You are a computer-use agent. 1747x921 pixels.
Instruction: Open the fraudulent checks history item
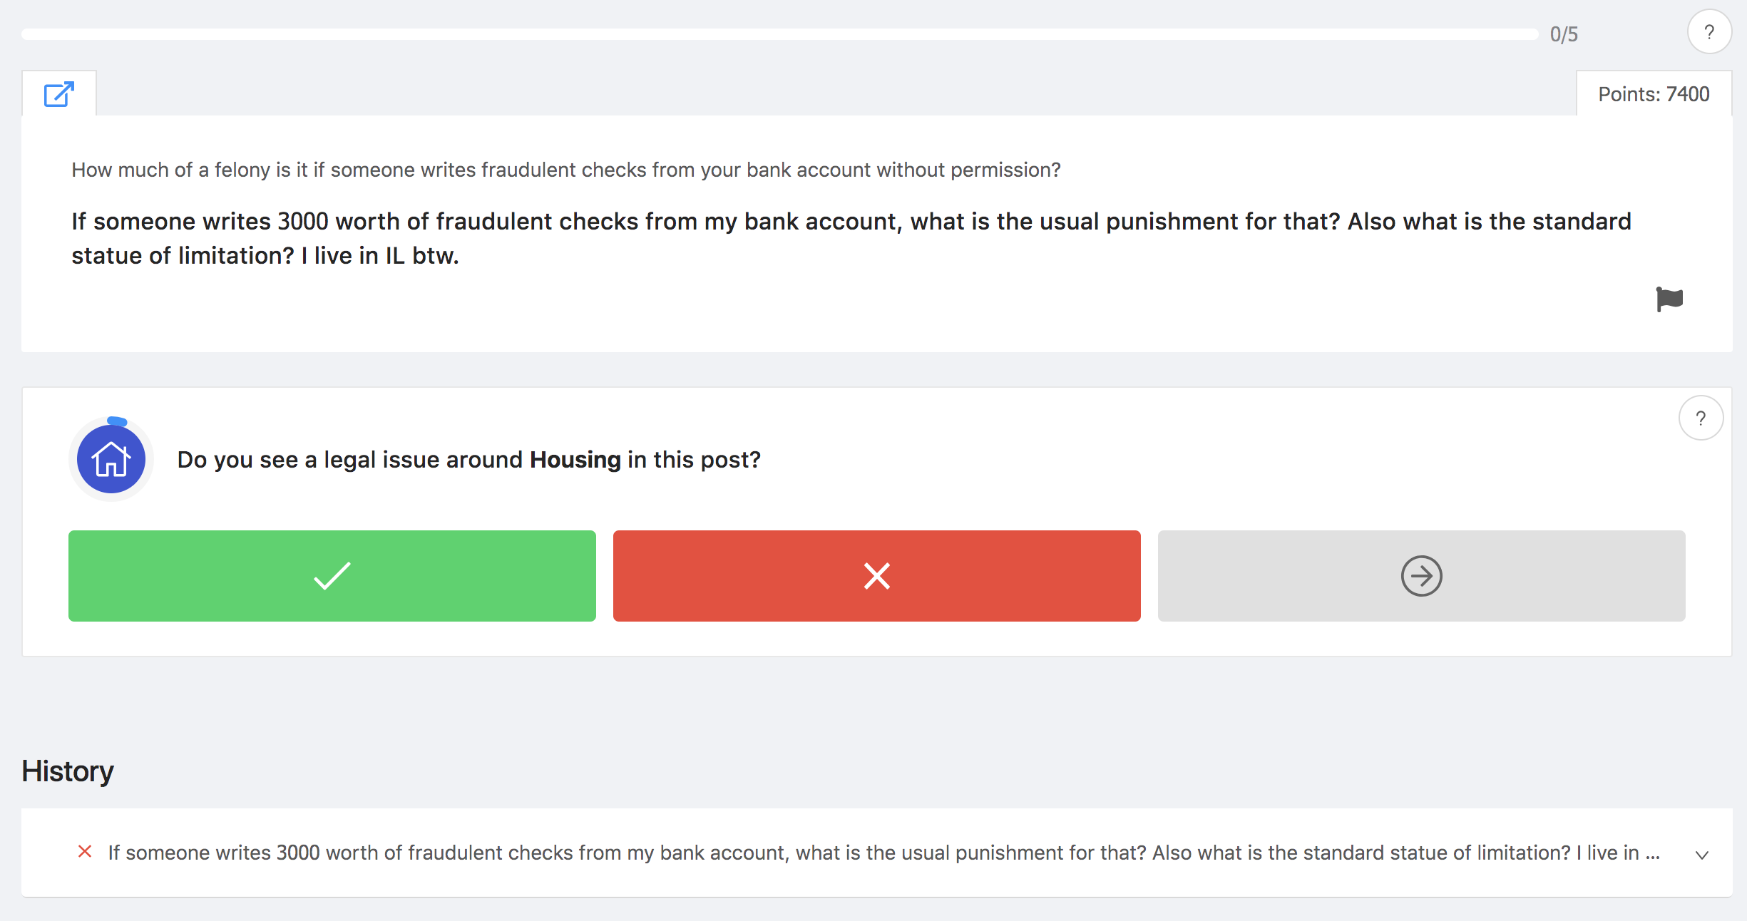[883, 853]
